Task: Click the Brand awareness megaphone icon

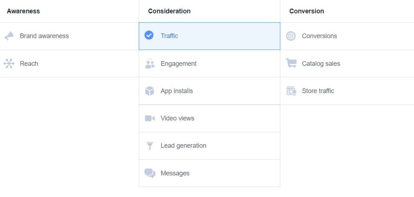Action: click(9, 36)
